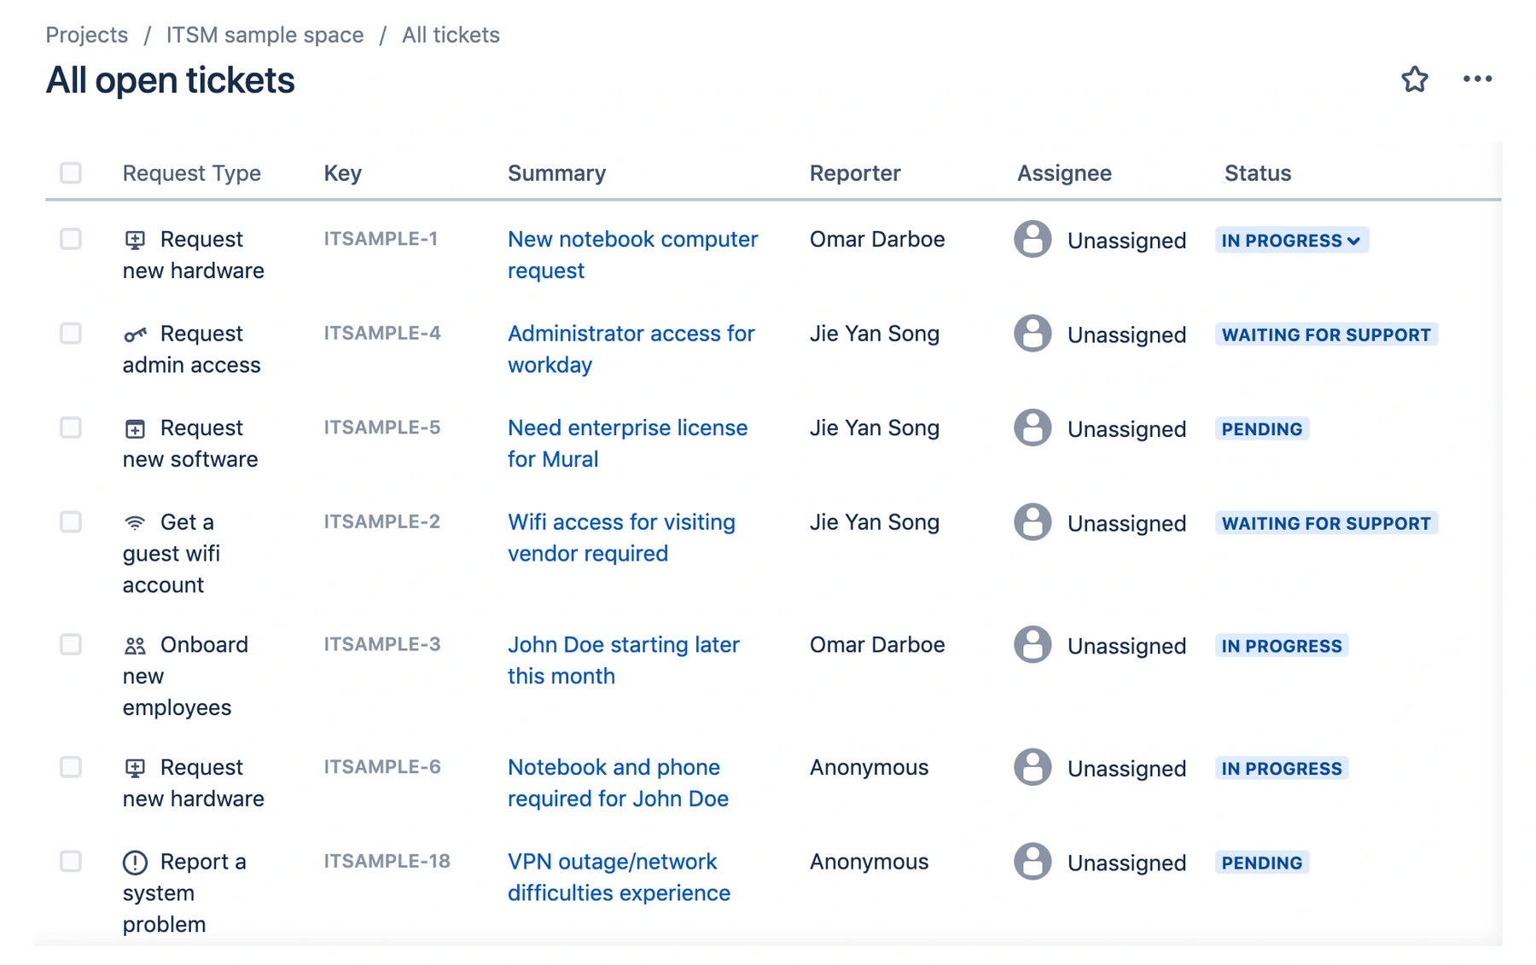Click the hardware request icon for ITSAMPLE-1

135,240
